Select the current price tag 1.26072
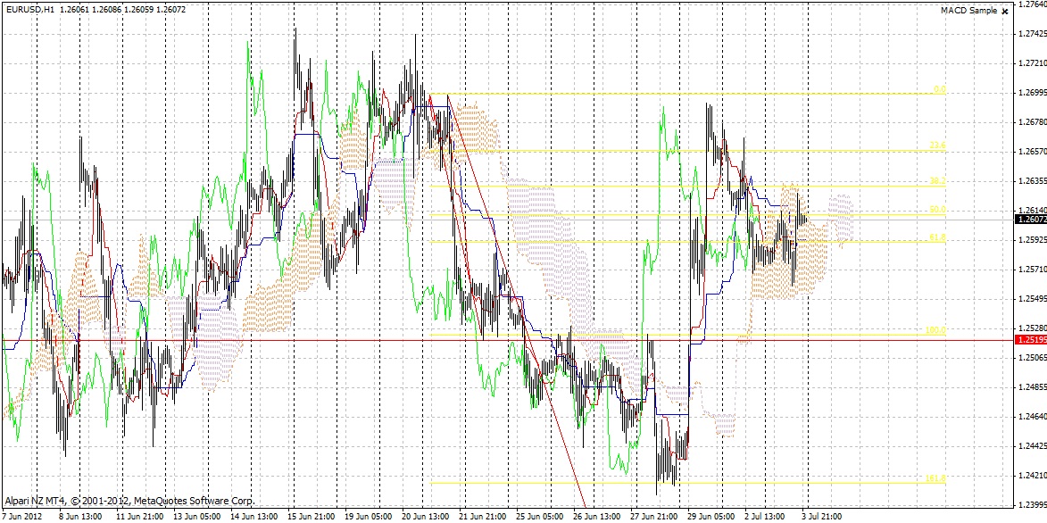Image resolution: width=1047 pixels, height=523 pixels. coord(1030,219)
